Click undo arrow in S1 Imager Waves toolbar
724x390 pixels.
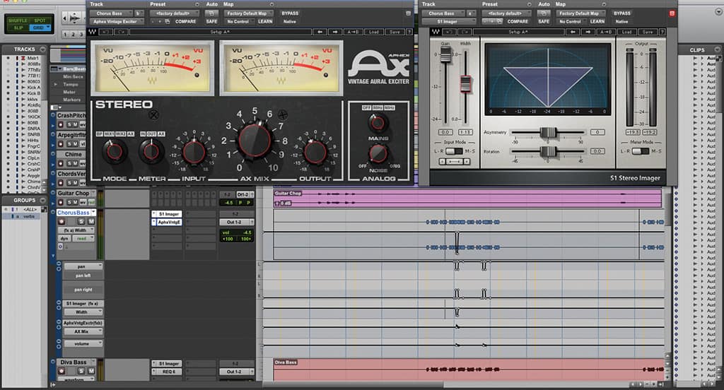pyautogui.click(x=449, y=32)
